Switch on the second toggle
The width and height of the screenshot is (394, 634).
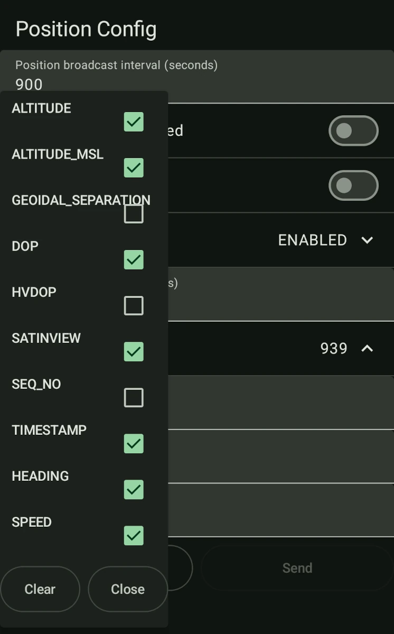[x=353, y=185]
